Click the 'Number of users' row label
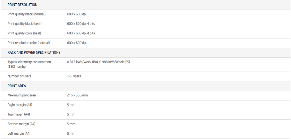 pos(20,76)
